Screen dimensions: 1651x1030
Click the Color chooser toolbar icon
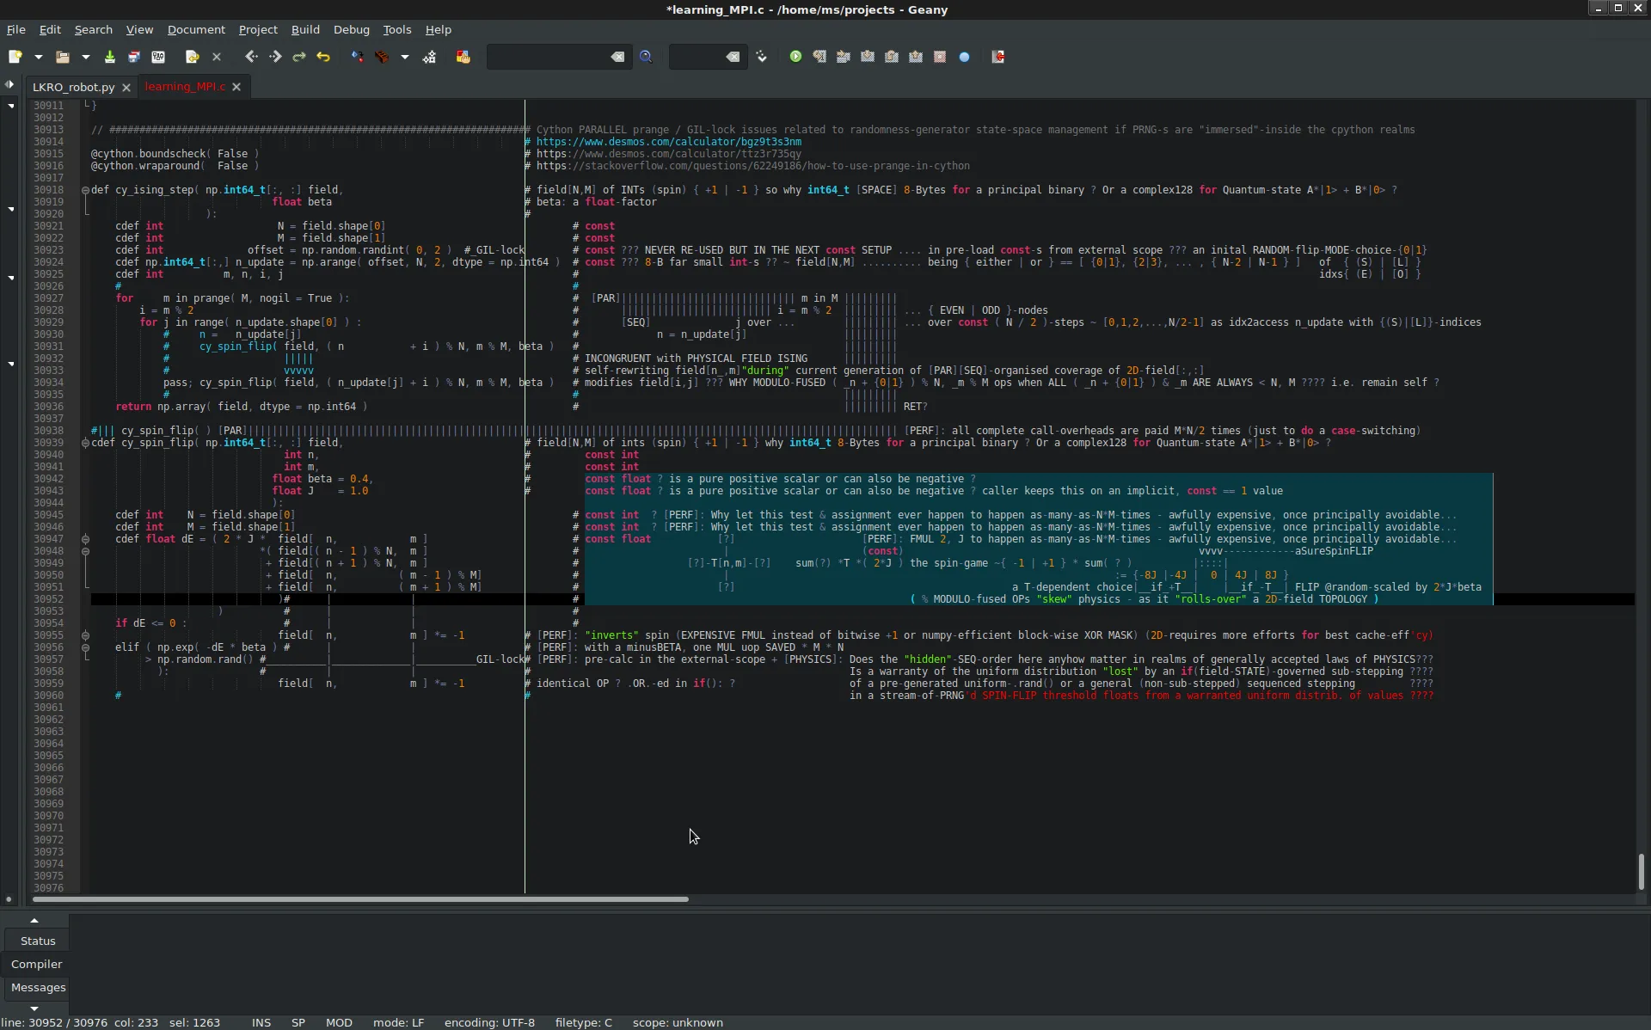pos(463,57)
